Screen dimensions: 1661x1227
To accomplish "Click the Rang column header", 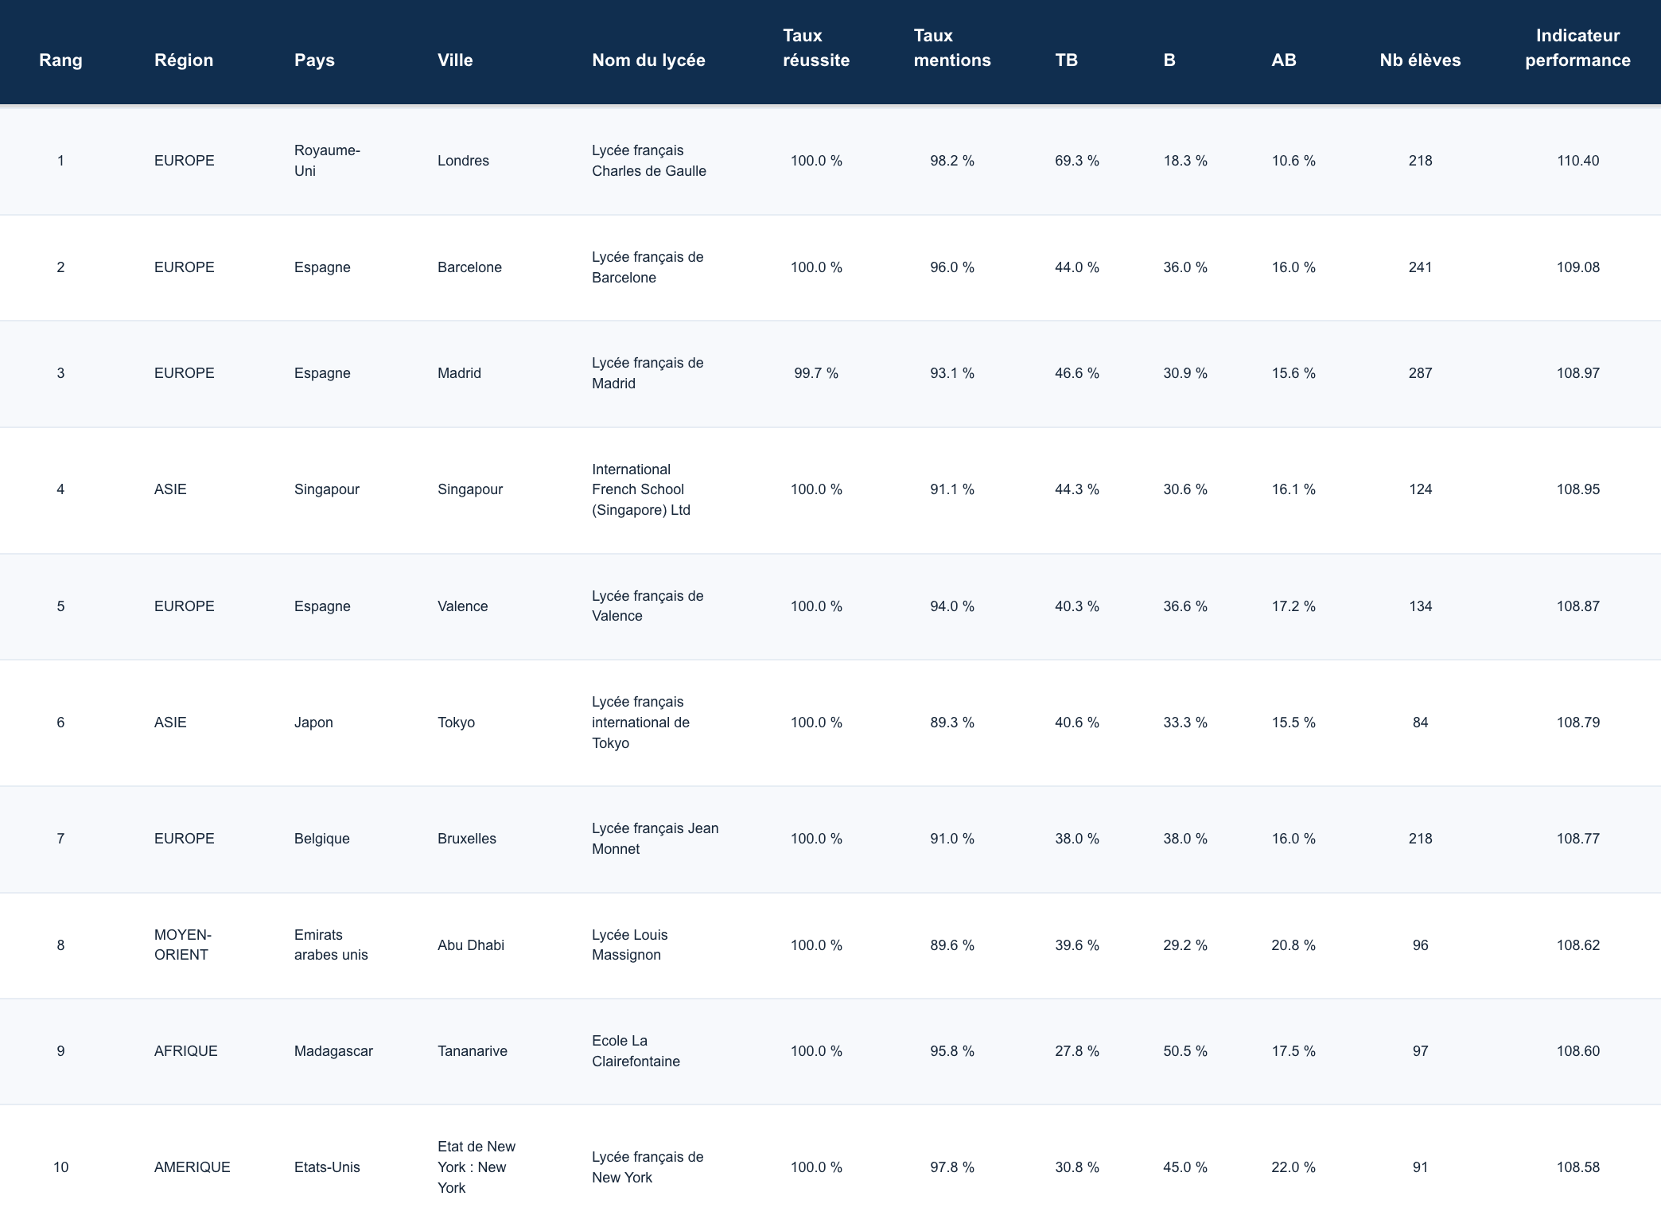I will tap(60, 60).
